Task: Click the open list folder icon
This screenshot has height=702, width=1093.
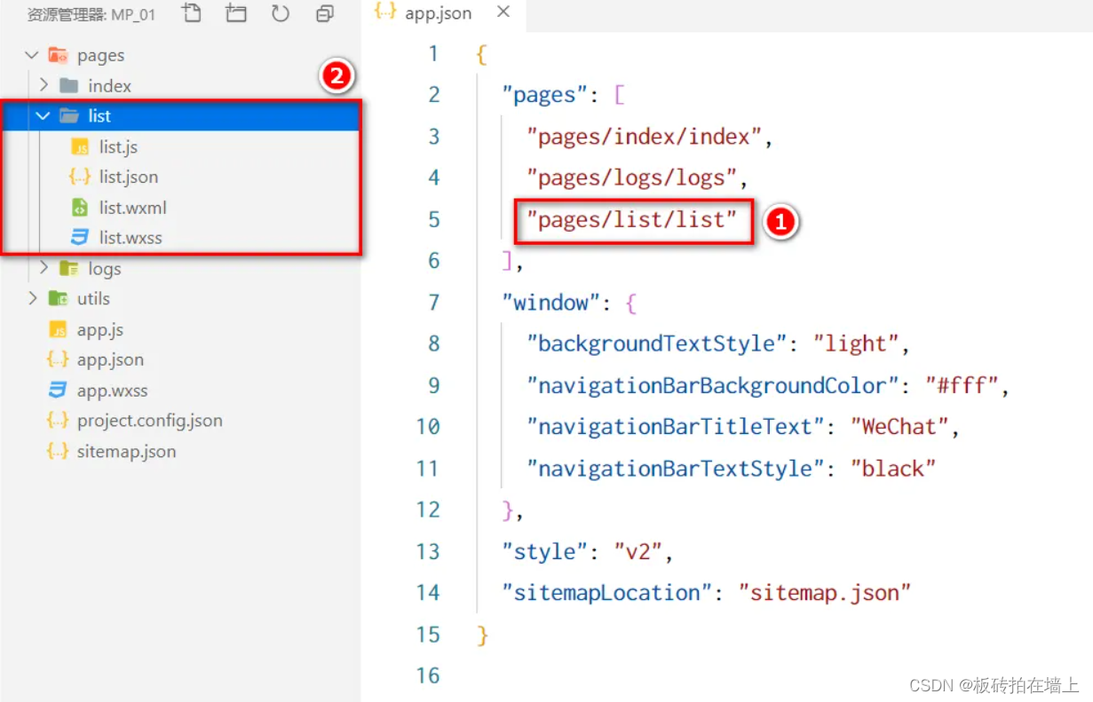Action: tap(68, 116)
